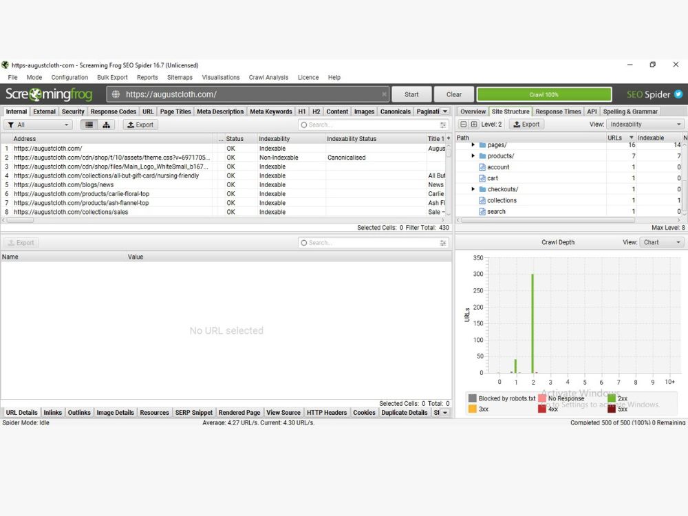Click the green 2xx legend swatch
Viewport: 688px width, 516px height.
click(x=612, y=398)
